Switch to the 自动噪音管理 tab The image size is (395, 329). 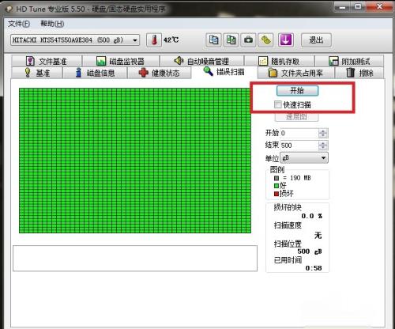click(x=202, y=61)
